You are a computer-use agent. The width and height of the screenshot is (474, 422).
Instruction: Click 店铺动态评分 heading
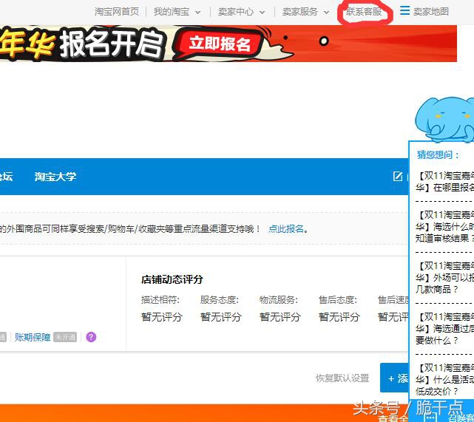(172, 279)
